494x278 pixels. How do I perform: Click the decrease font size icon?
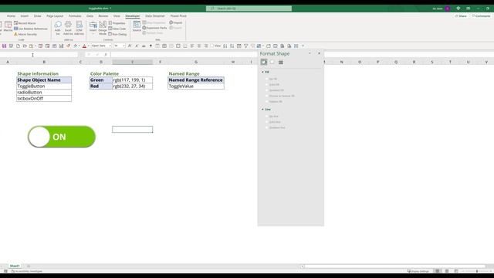137,46
